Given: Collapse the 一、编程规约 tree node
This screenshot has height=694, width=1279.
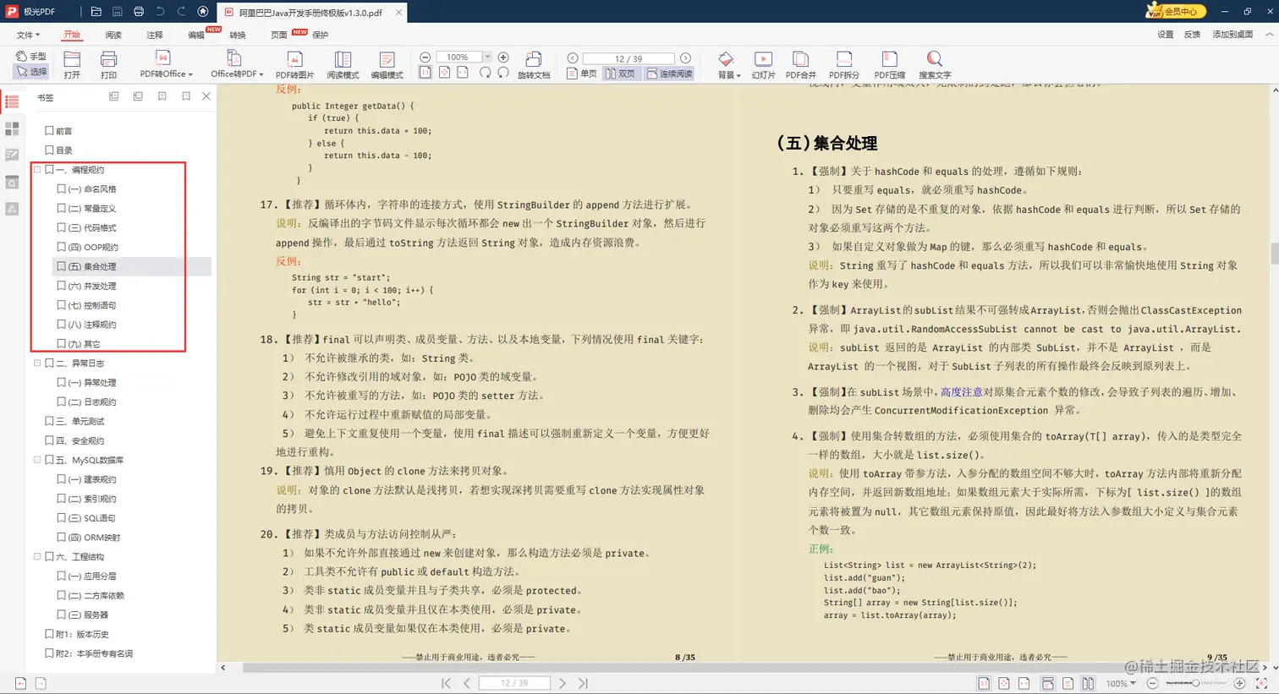Looking at the screenshot, I should click(37, 170).
